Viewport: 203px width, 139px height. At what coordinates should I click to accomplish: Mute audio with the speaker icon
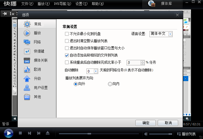point(146,134)
